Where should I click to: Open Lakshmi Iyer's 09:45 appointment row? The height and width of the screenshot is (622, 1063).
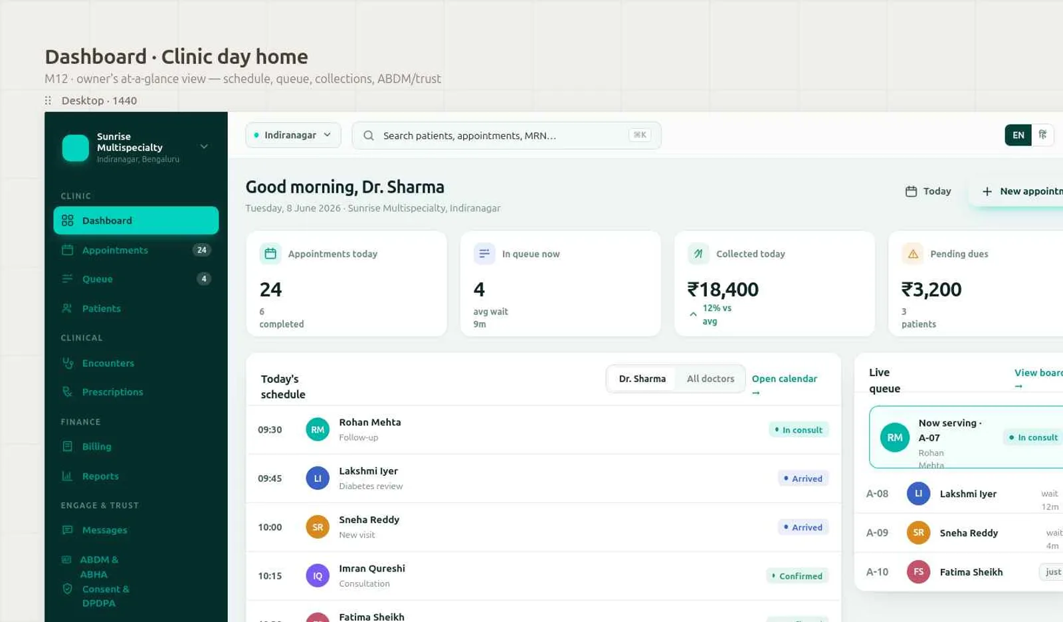pos(543,478)
